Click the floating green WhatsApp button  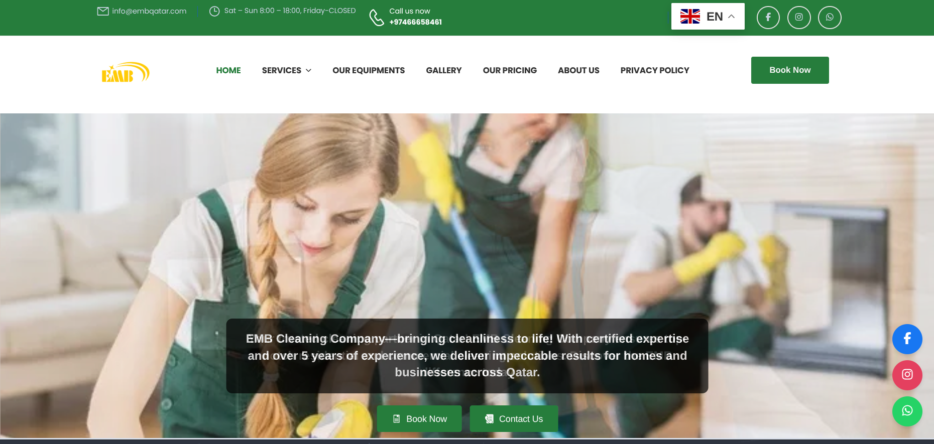907,411
